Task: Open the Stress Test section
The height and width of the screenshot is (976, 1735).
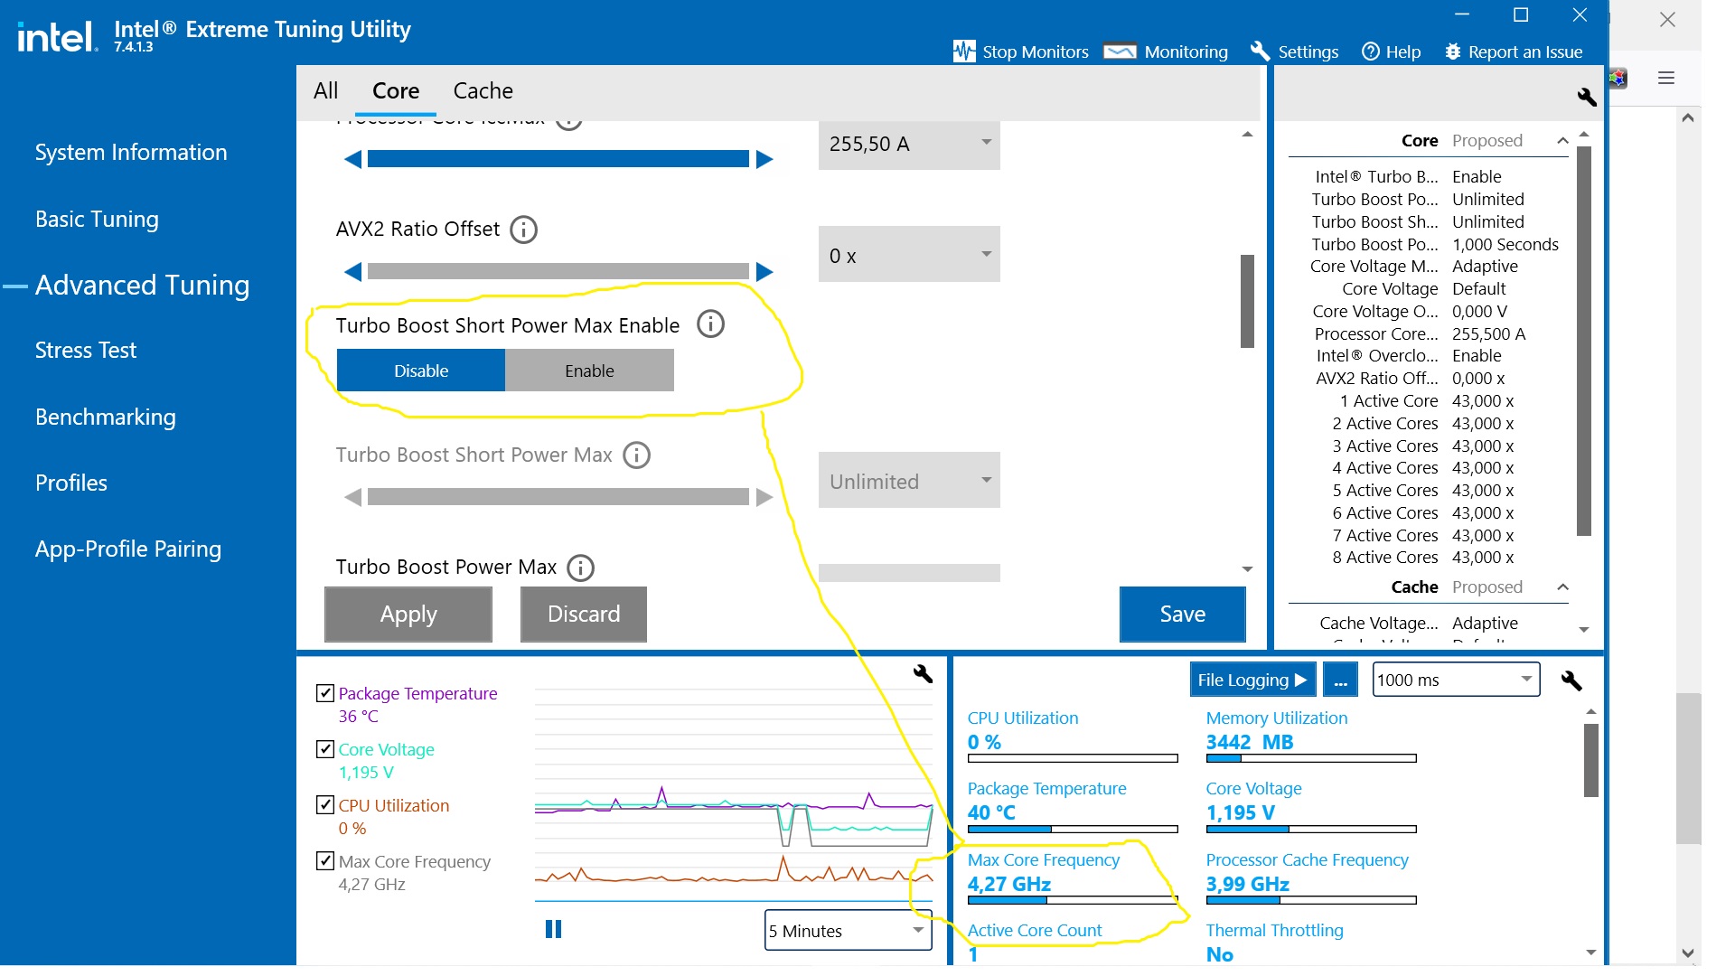Action: [x=86, y=351]
